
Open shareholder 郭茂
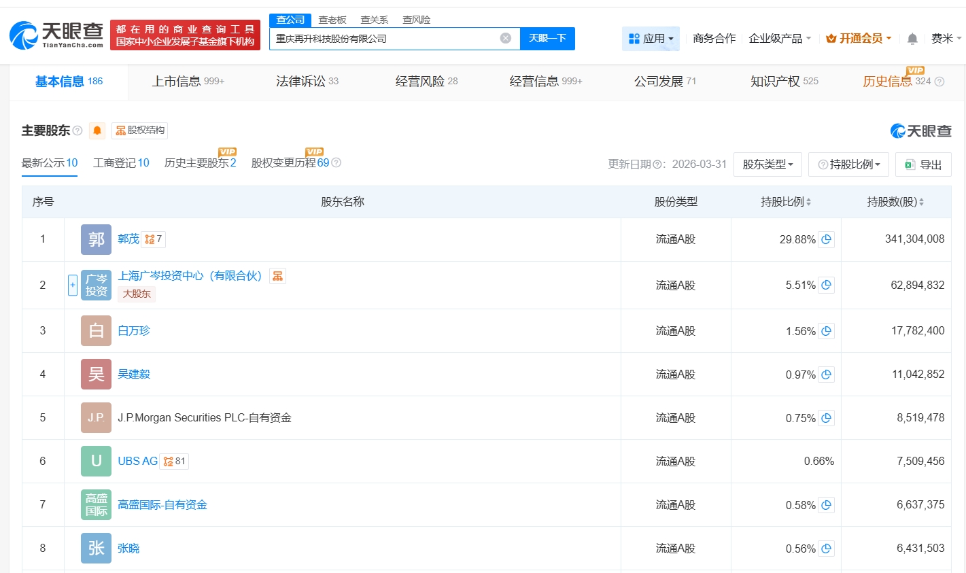click(128, 239)
